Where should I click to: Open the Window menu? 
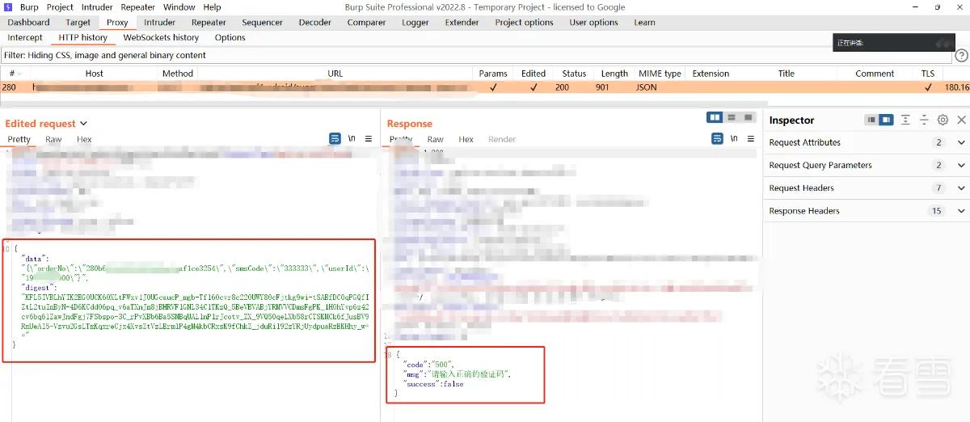(179, 7)
